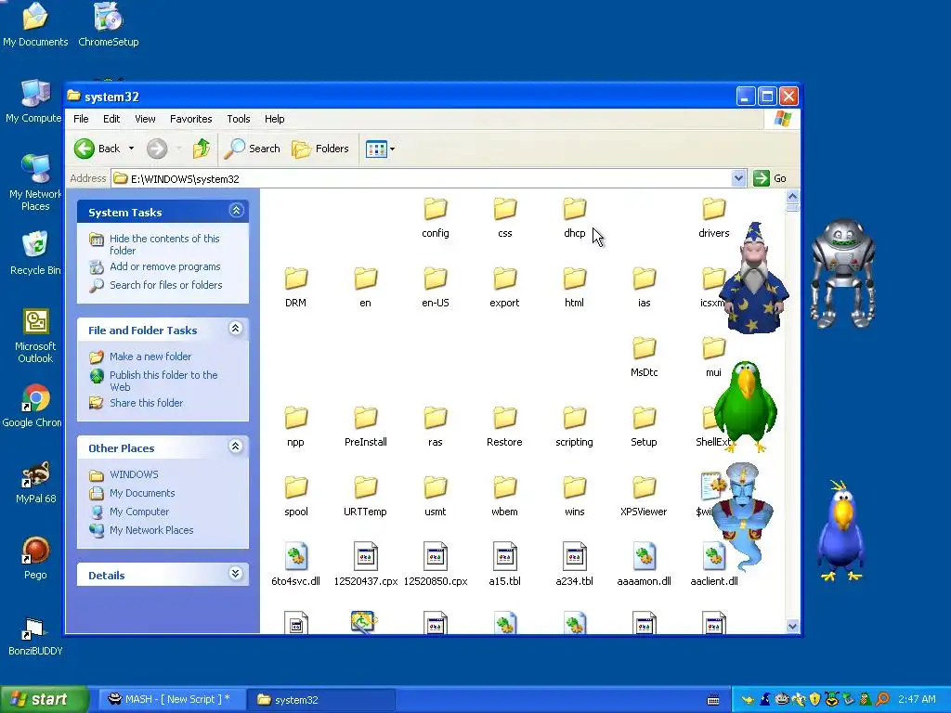
Task: Collapse the System Tasks panel
Action: (x=236, y=211)
